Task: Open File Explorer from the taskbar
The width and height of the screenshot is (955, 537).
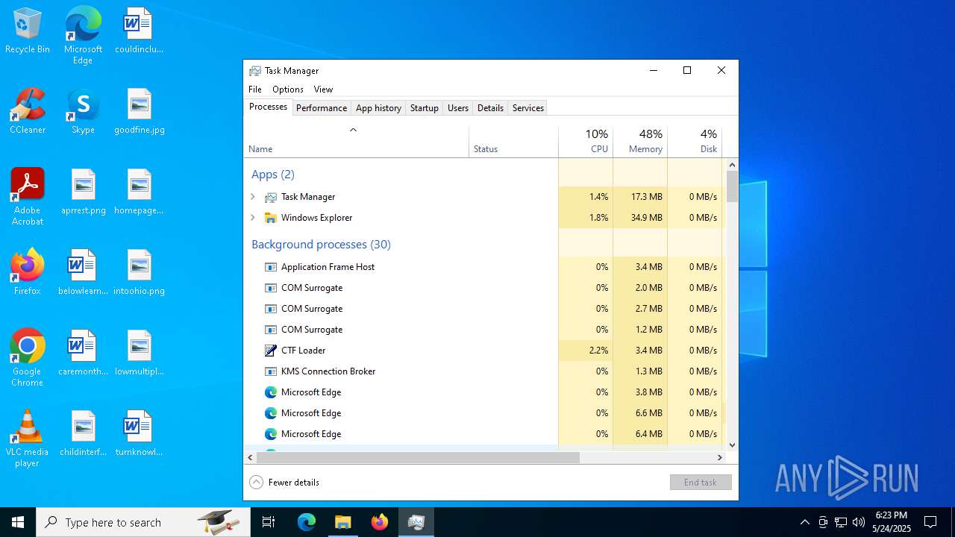Action: [x=342, y=522]
